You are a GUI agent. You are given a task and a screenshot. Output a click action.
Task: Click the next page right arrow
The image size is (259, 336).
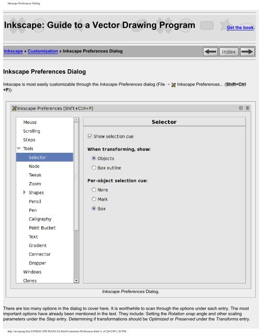tap(247, 51)
